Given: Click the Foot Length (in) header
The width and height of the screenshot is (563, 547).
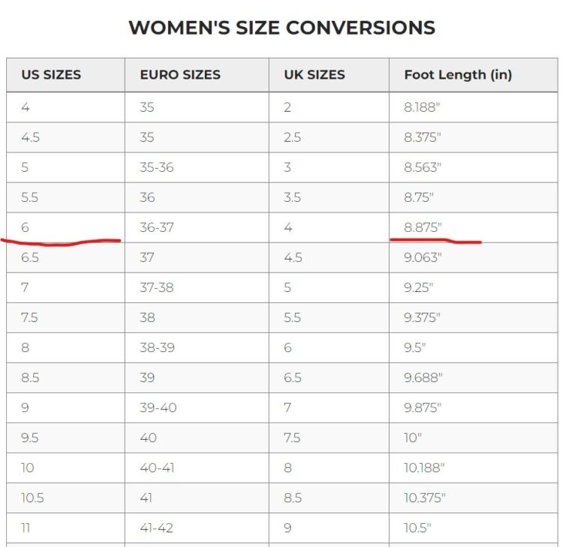Looking at the screenshot, I should pos(458,75).
